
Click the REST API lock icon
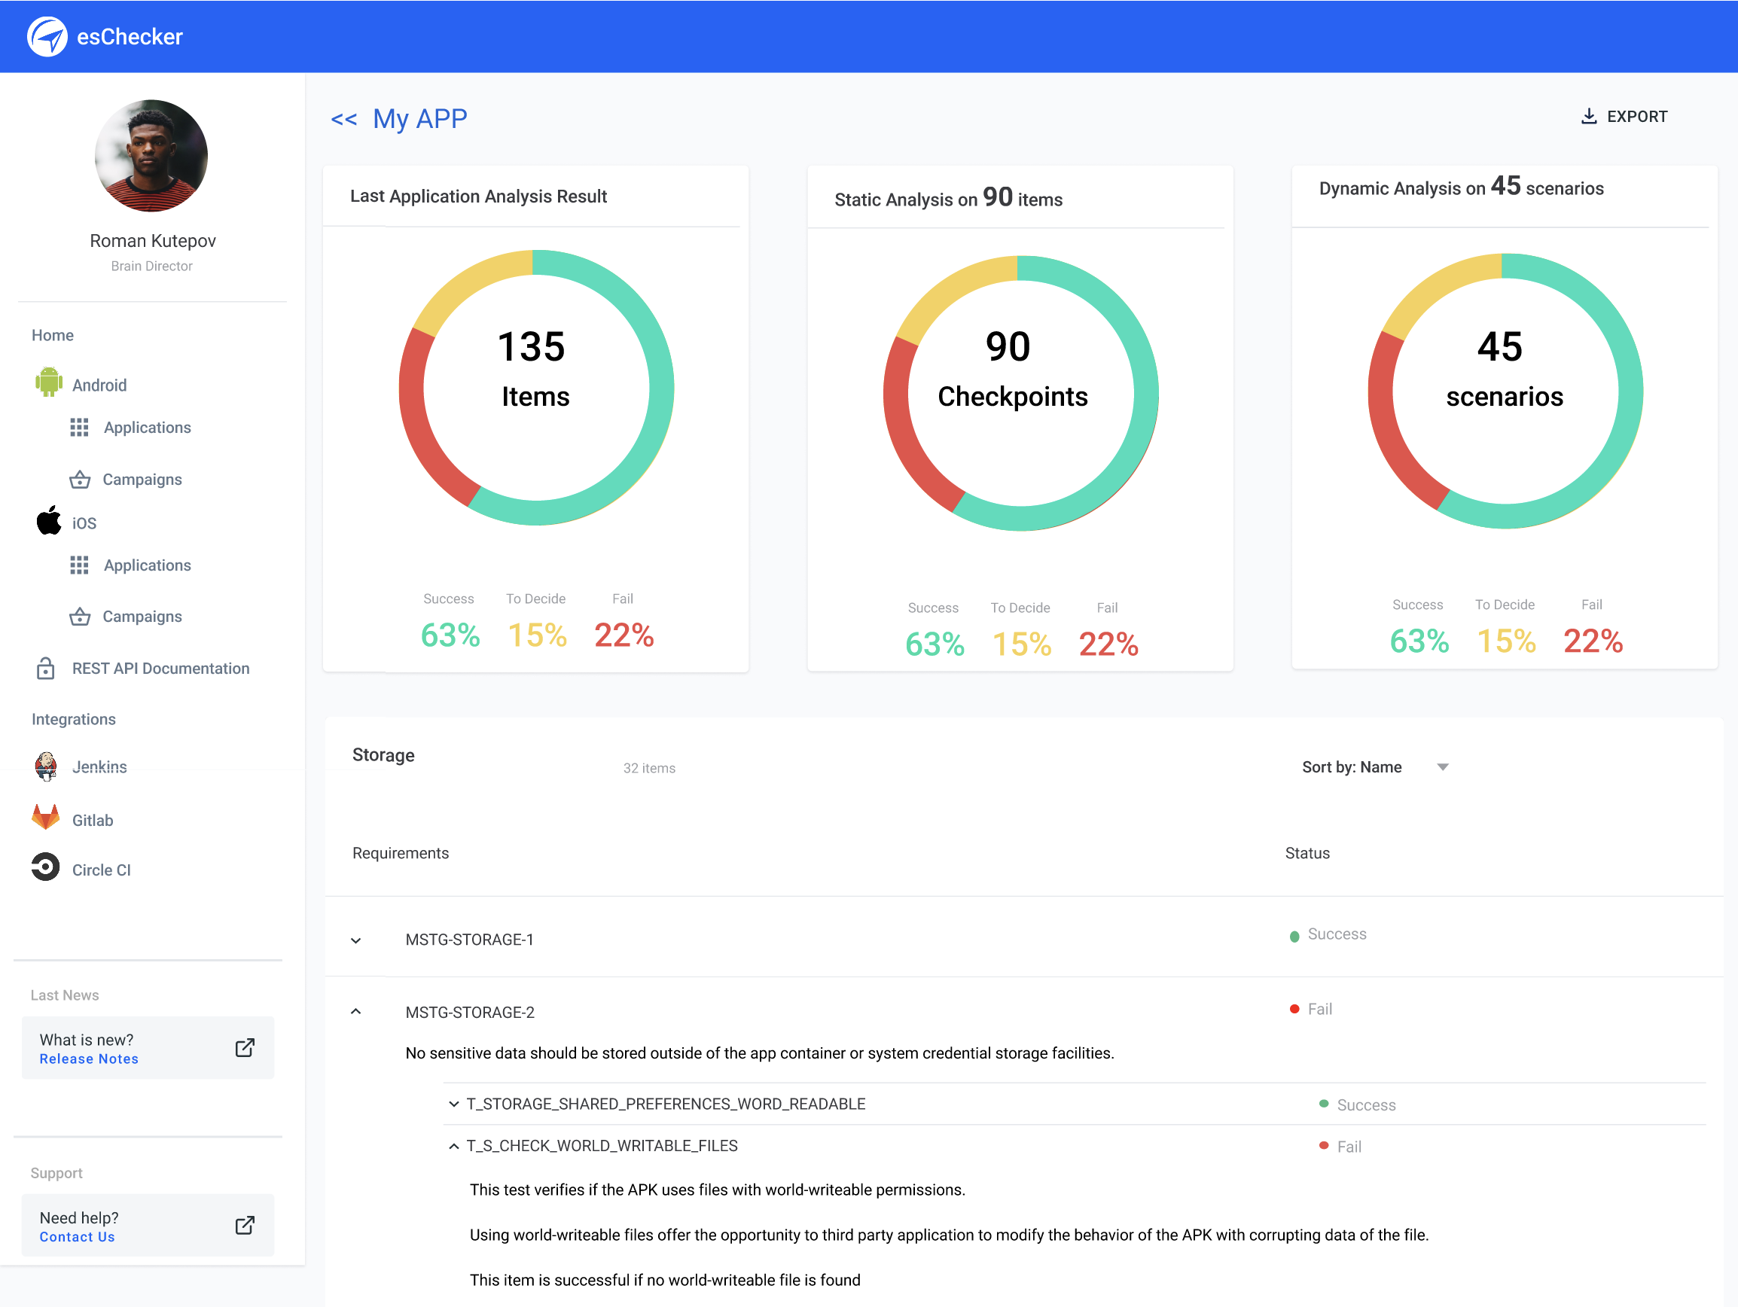pos(46,668)
